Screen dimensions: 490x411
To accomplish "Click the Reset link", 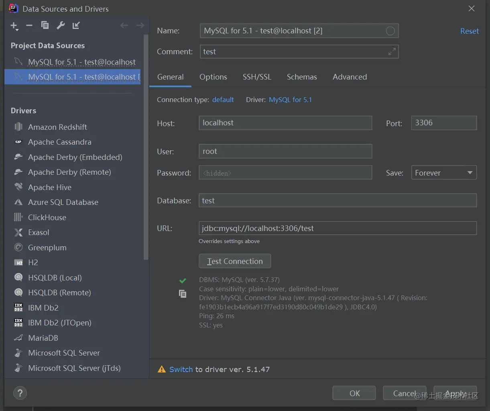I will [x=470, y=31].
